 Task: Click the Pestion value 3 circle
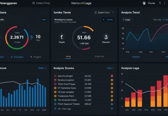tap(106, 37)
